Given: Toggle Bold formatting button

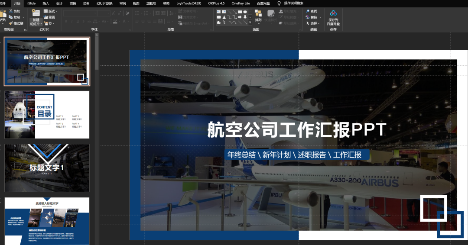Looking at the screenshot, I should [x=66, y=22].
